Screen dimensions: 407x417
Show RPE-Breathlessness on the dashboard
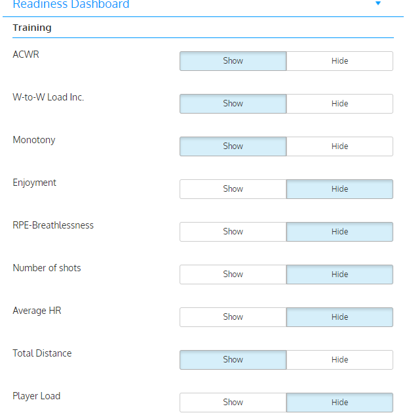233,232
